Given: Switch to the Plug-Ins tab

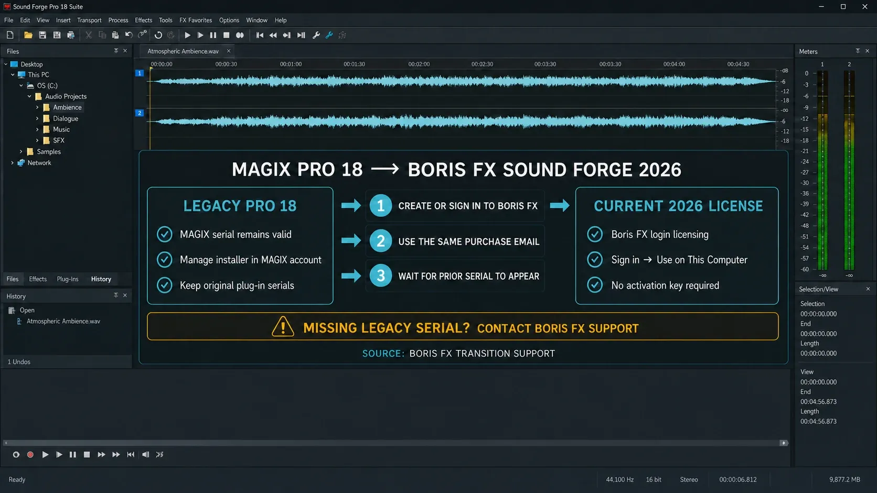Looking at the screenshot, I should coord(68,279).
